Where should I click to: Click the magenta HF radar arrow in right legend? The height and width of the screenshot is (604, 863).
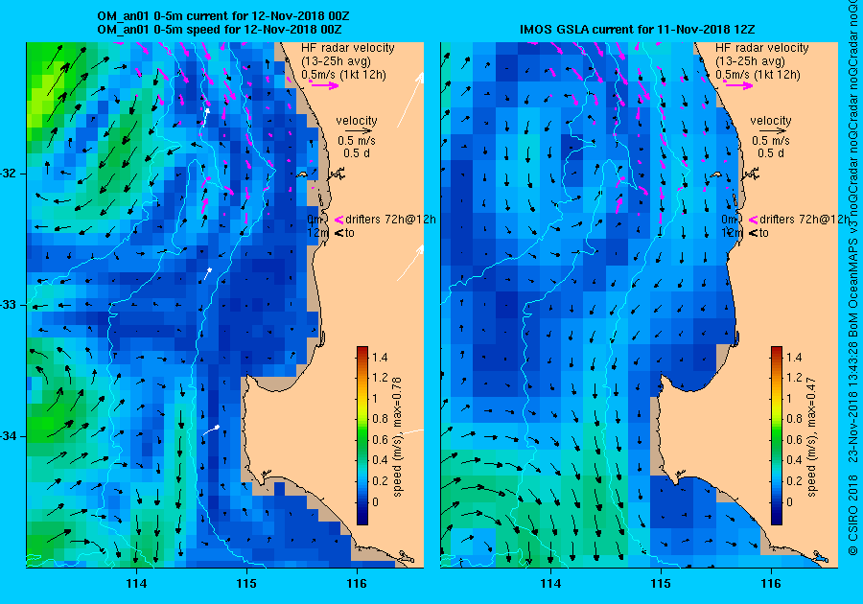(738, 84)
